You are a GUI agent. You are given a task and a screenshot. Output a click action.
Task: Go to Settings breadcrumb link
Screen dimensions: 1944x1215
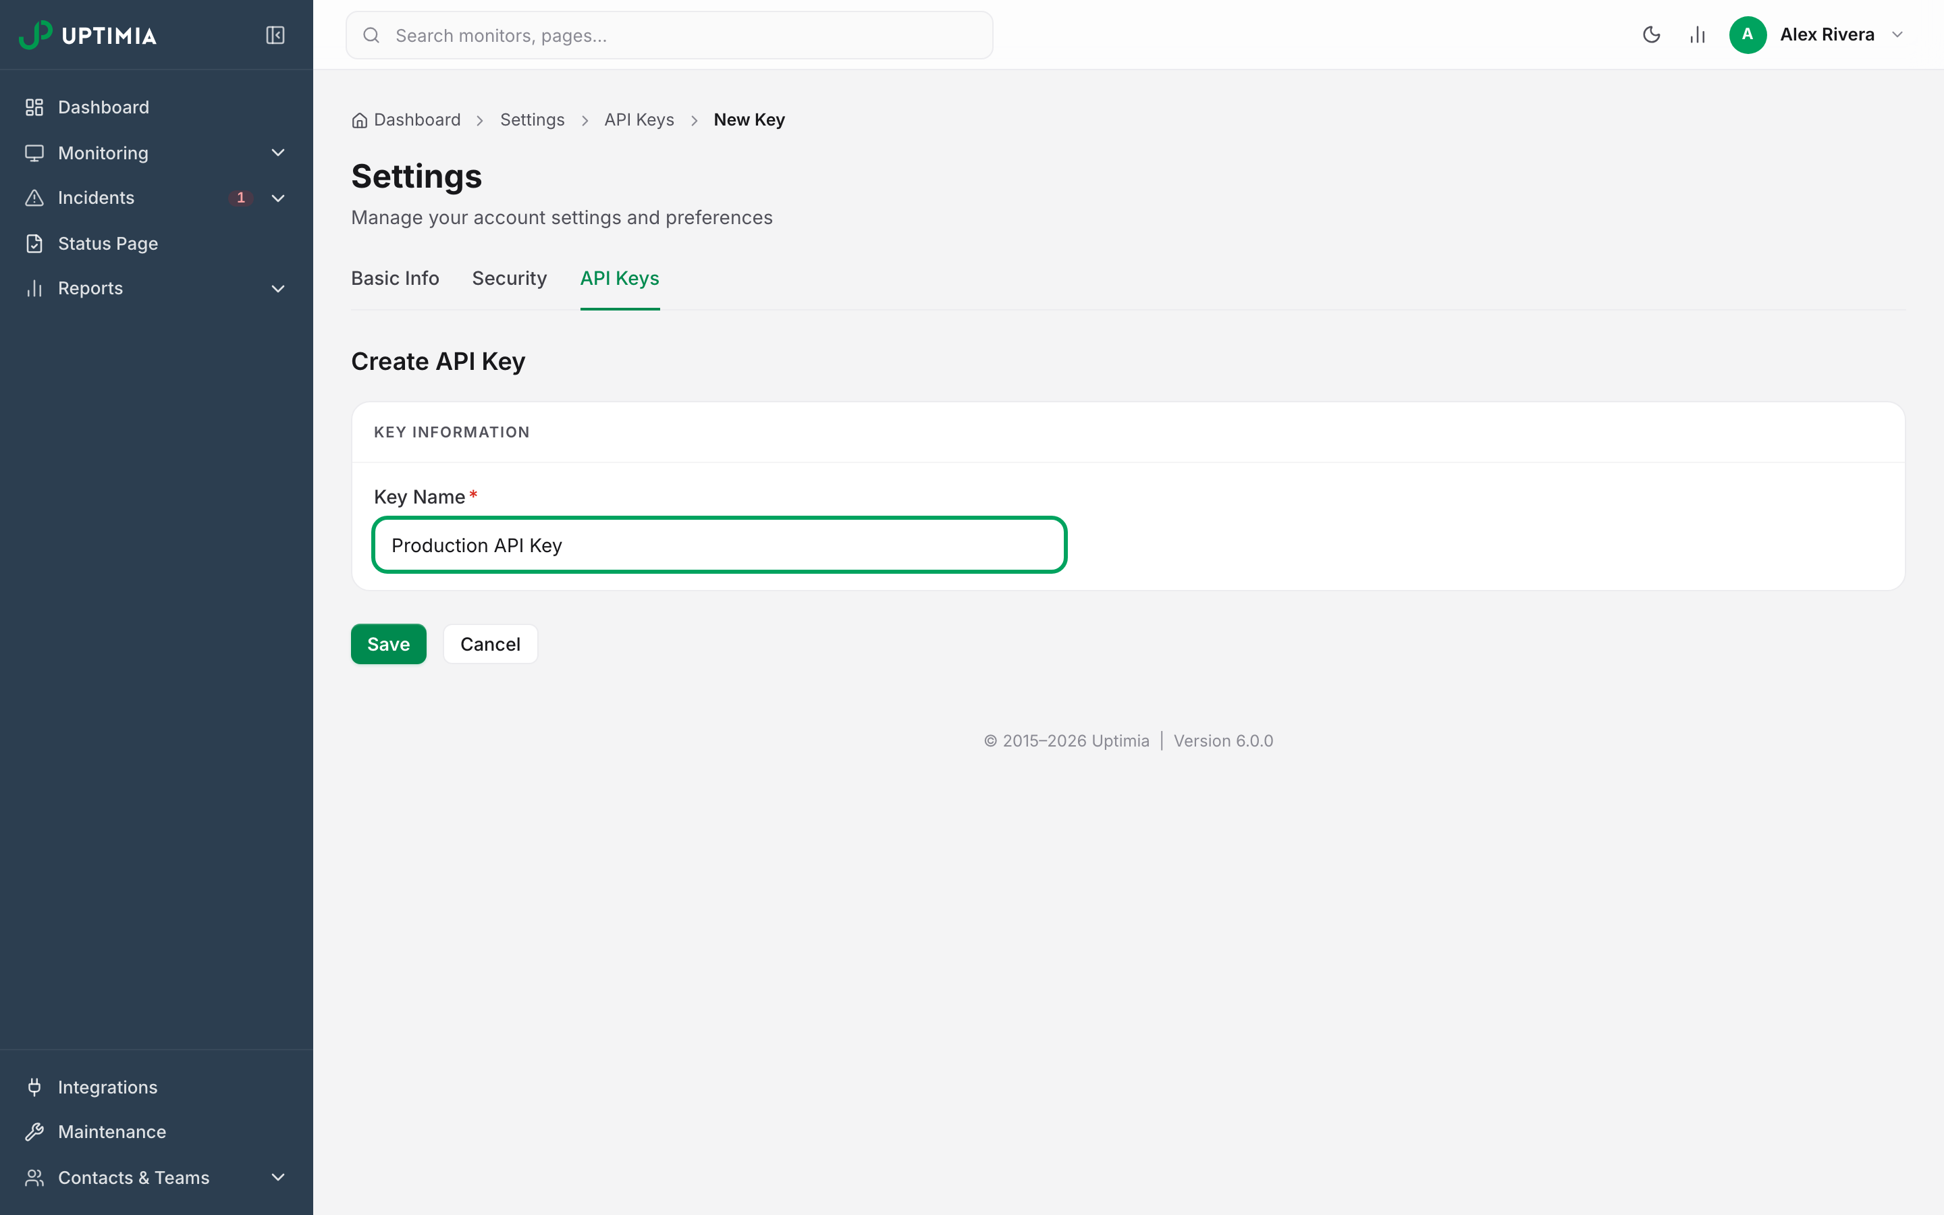[x=533, y=119]
